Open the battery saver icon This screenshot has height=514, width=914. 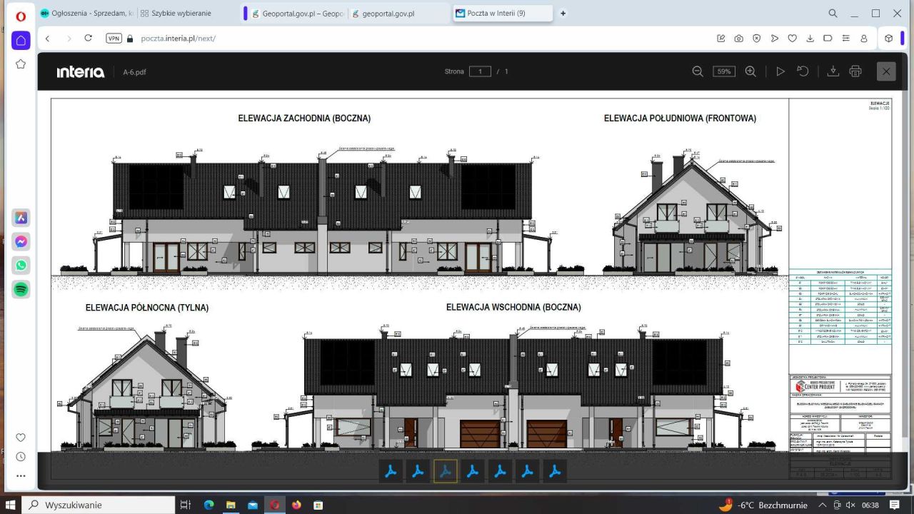pos(828,39)
